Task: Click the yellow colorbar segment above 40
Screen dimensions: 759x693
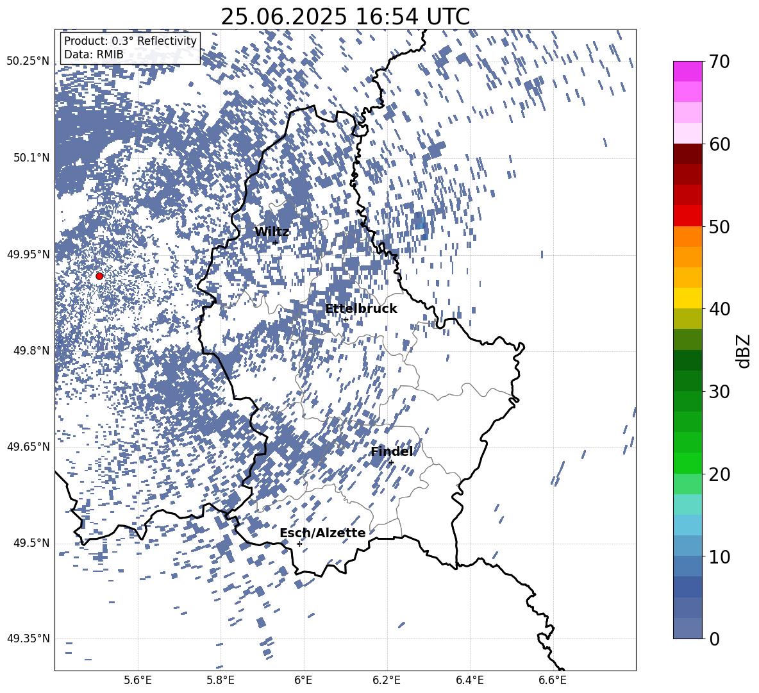Action: tap(687, 298)
